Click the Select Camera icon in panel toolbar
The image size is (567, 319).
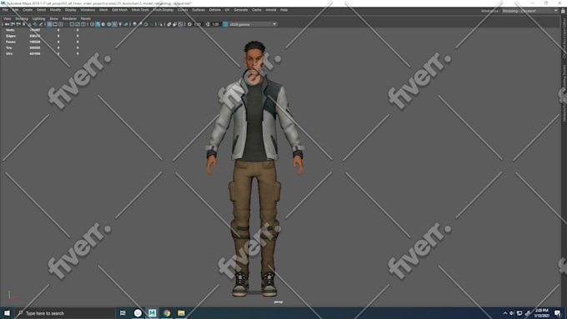[x=7, y=24]
